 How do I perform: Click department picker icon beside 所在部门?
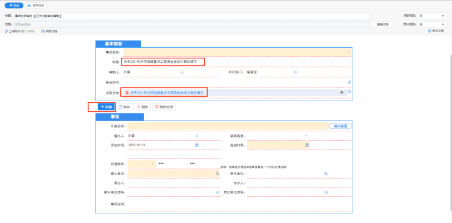click(296, 72)
